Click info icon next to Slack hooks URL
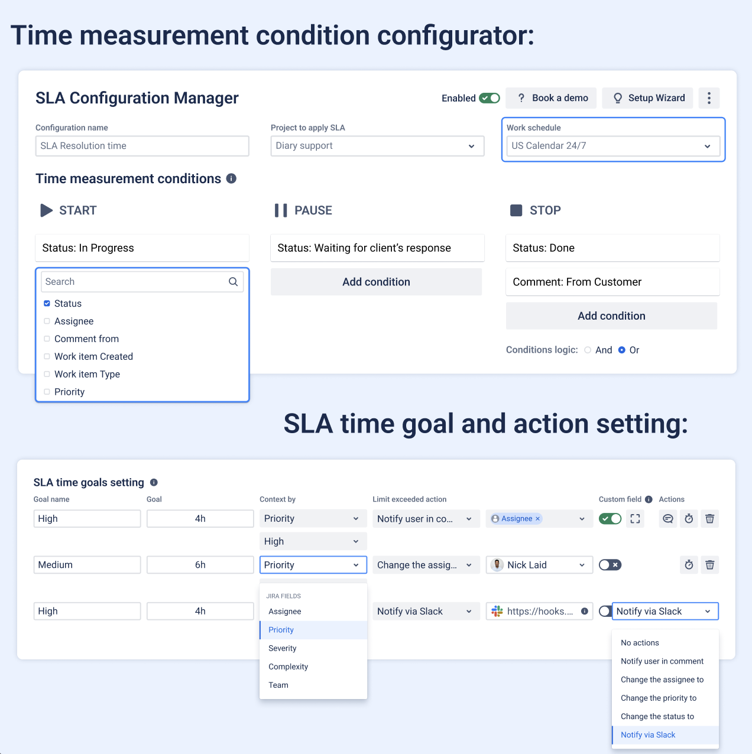This screenshot has width=752, height=754. click(585, 611)
